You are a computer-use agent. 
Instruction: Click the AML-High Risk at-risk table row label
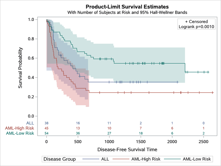click(19, 128)
